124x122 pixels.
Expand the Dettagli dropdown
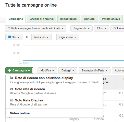68,70
